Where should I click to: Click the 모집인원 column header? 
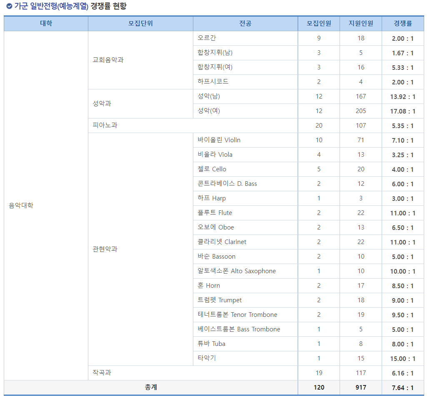click(x=319, y=23)
